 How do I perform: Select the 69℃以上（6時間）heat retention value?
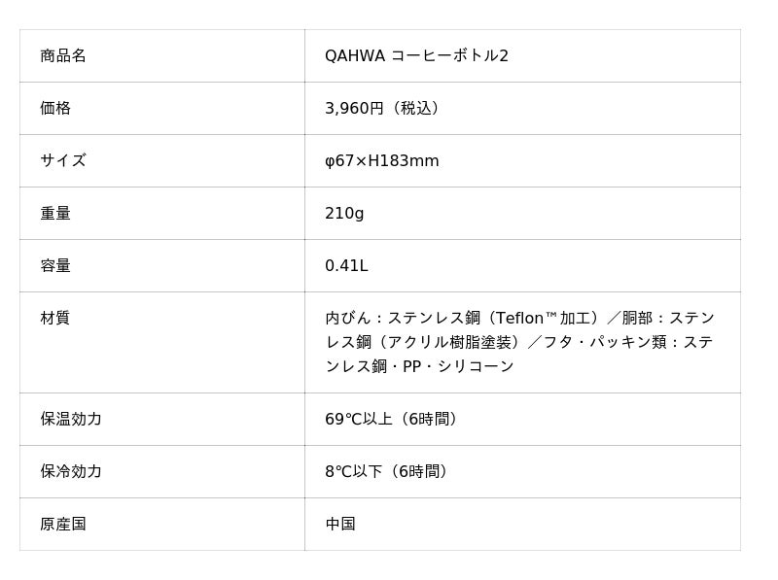(393, 420)
